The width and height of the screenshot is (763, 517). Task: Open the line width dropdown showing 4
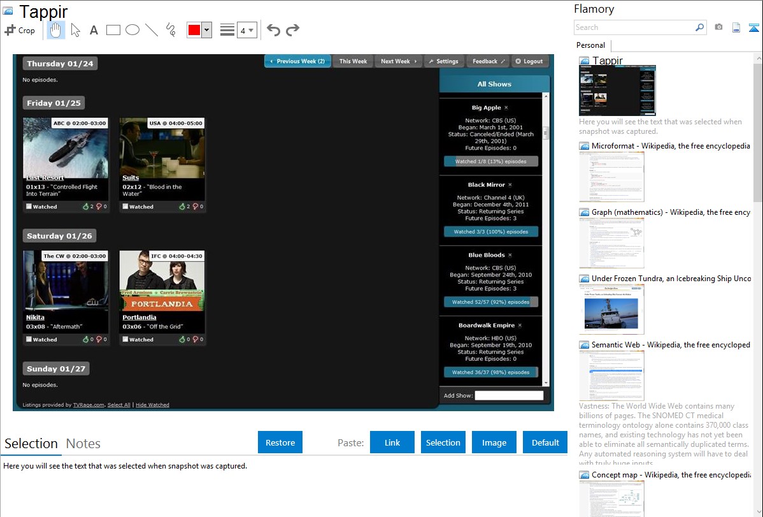click(246, 30)
